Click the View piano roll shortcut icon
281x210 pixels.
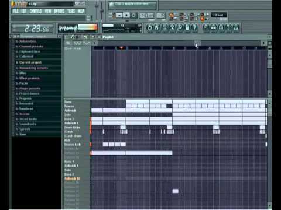click(221, 28)
